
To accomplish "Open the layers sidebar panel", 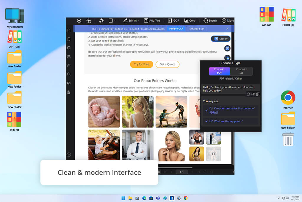I will click(x=69, y=83).
